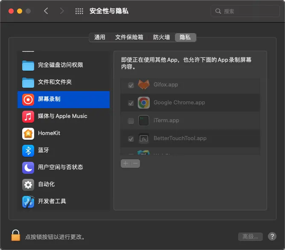Click the 高级… button
This screenshot has height=250, width=285.
tap(250, 236)
